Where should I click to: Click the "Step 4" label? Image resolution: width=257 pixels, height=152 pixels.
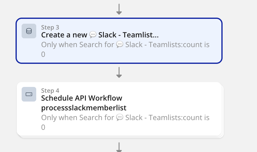pyautogui.click(x=50, y=91)
